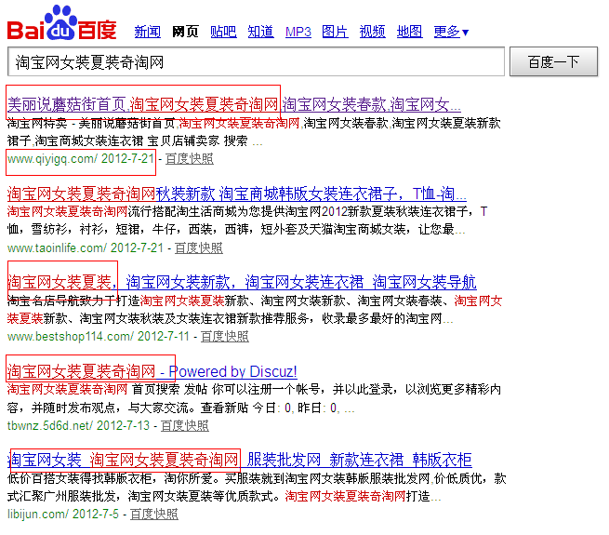Expand the 更多 more dropdown

click(451, 32)
